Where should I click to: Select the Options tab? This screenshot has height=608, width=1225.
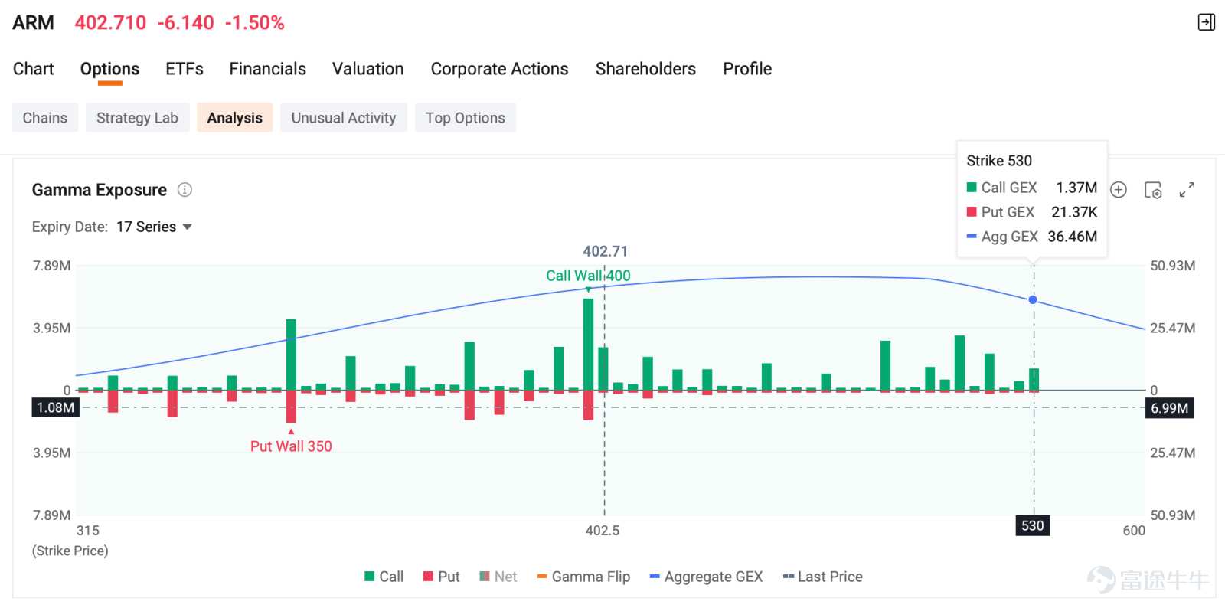click(109, 69)
